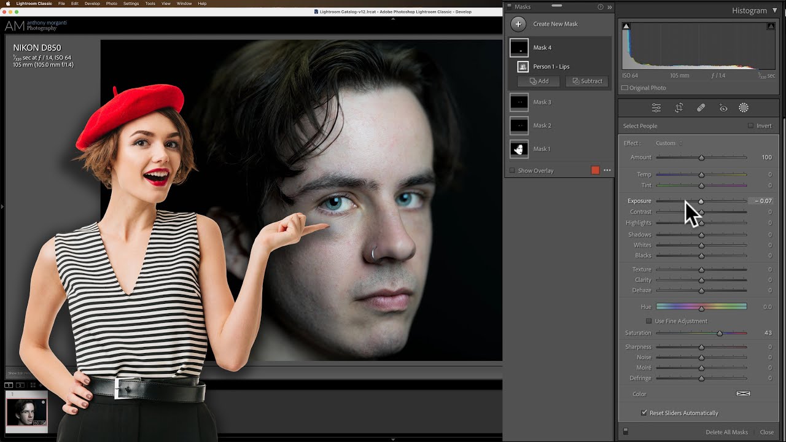Select main window display button 1
Screen dimensions: 786x442
coord(9,385)
